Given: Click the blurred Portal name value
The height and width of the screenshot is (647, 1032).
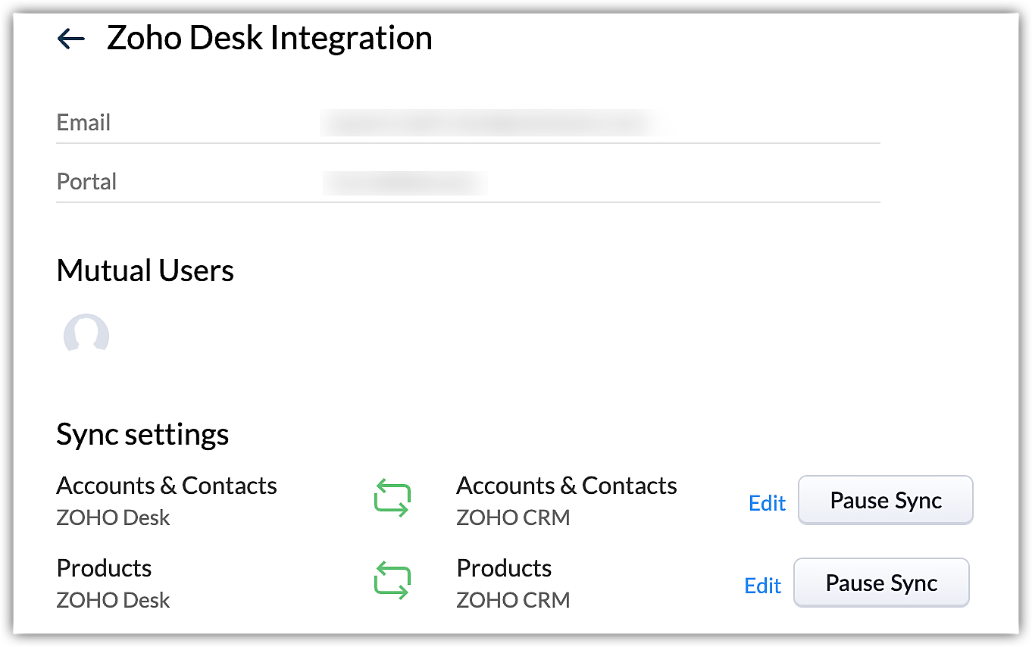Looking at the screenshot, I should pos(405,182).
